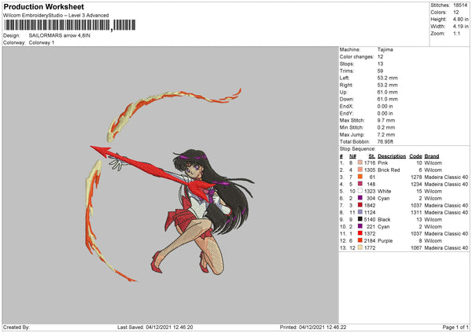Click the Sailor Mars embroidery design preview
This screenshot has width=472, height=333.
(x=170, y=185)
